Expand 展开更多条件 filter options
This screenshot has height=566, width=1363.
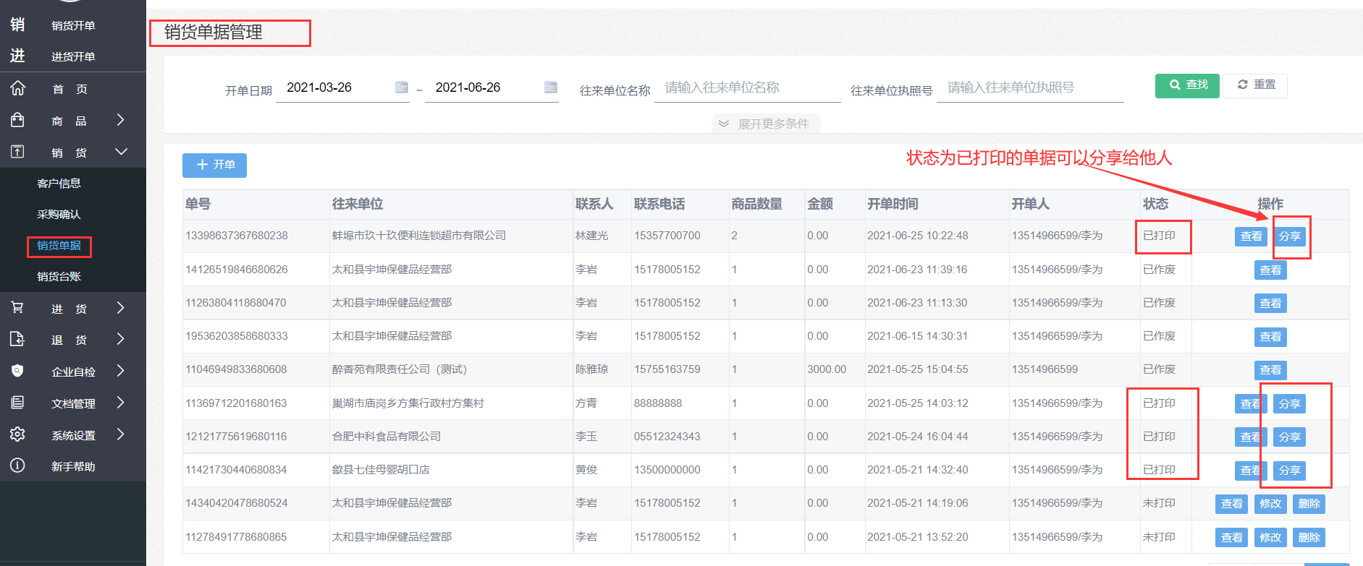(x=765, y=124)
